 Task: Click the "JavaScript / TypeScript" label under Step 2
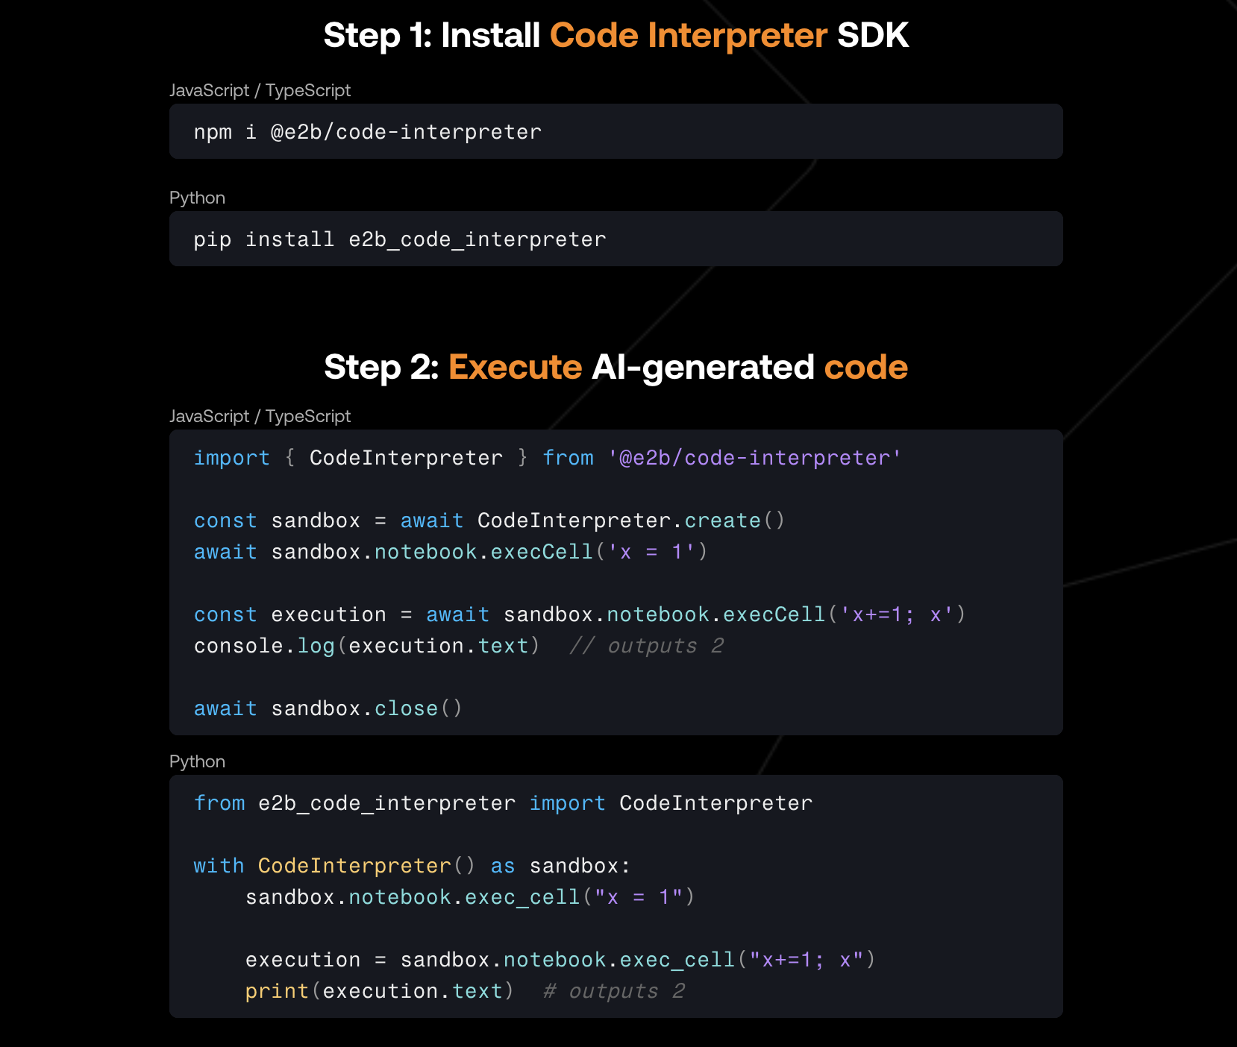pyautogui.click(x=260, y=416)
